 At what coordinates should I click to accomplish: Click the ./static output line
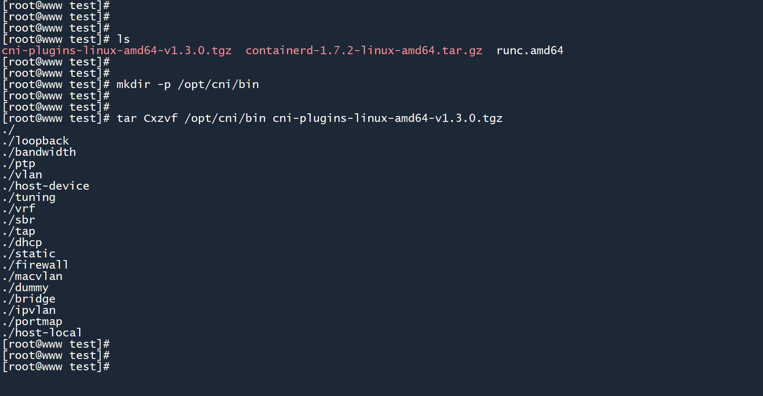[x=29, y=254]
